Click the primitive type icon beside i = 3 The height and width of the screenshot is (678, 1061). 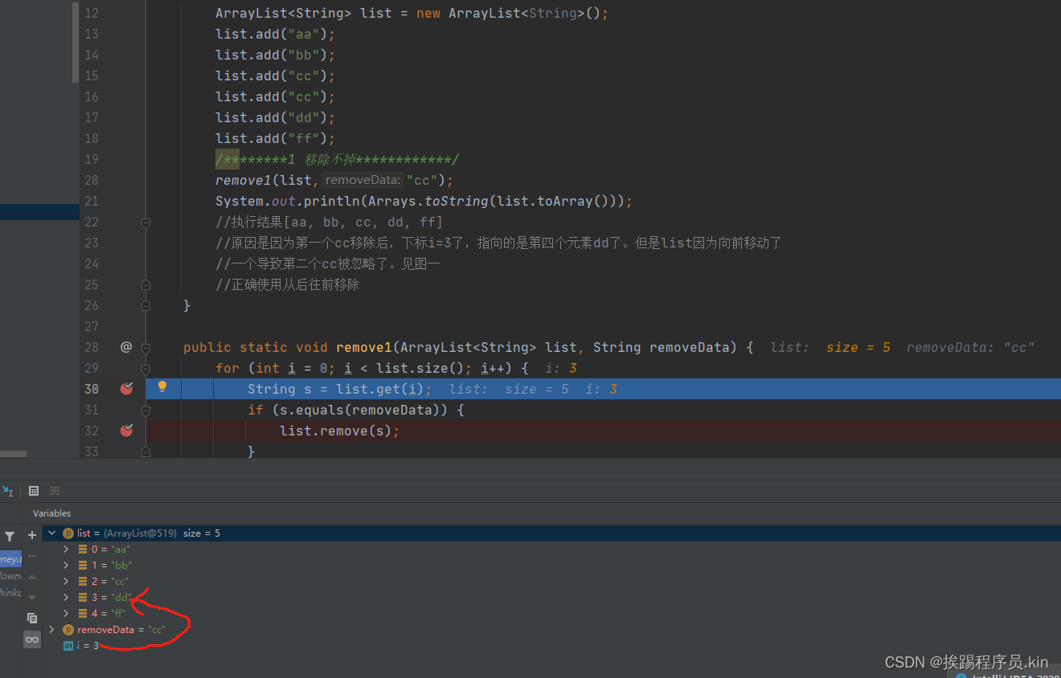pos(68,646)
